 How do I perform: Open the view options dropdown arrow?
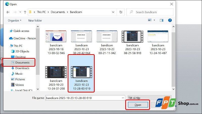[x=154, y=20]
